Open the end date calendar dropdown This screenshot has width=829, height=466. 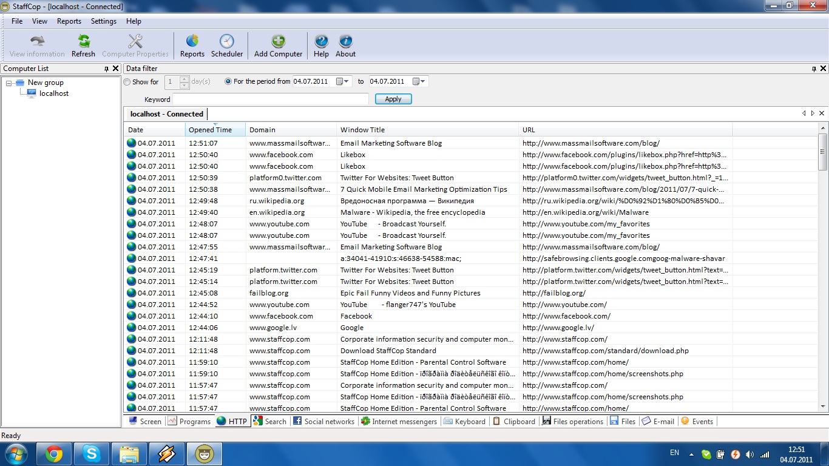pos(420,81)
